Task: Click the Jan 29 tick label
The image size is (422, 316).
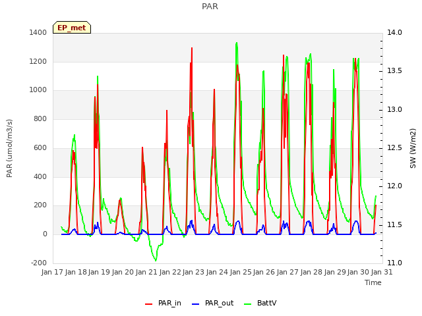Action: (x=335, y=272)
